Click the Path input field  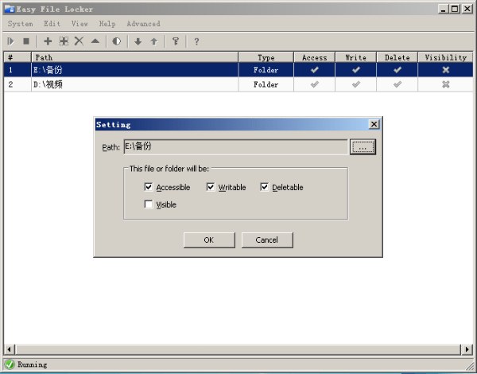click(x=235, y=146)
